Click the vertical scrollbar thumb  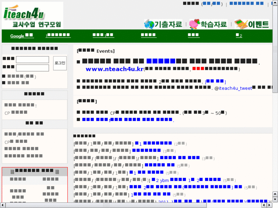(275, 49)
